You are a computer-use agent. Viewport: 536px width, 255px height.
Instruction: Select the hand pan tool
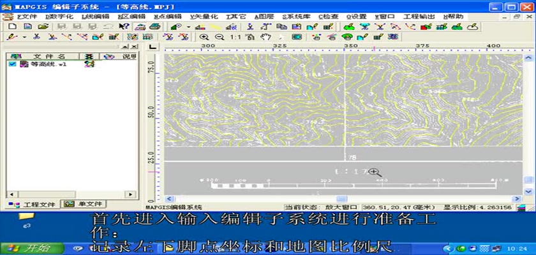265,37
